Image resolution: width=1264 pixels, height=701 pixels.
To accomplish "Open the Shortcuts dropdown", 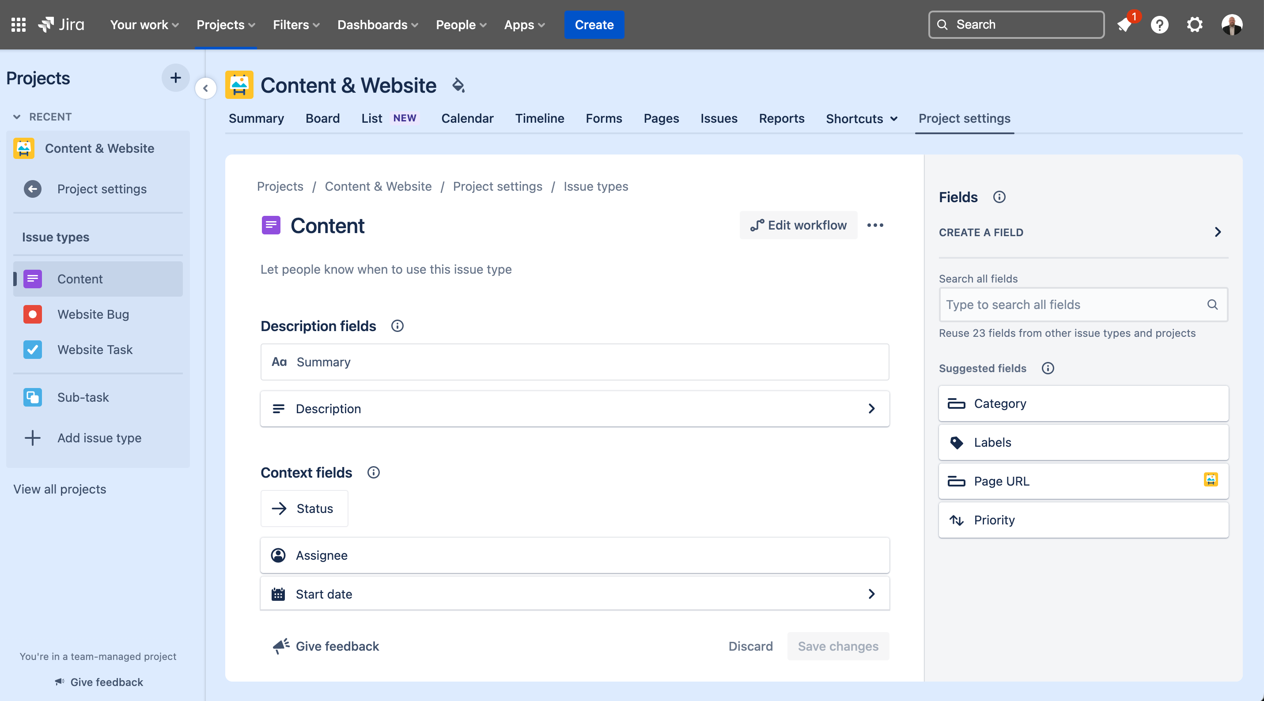I will (x=862, y=119).
